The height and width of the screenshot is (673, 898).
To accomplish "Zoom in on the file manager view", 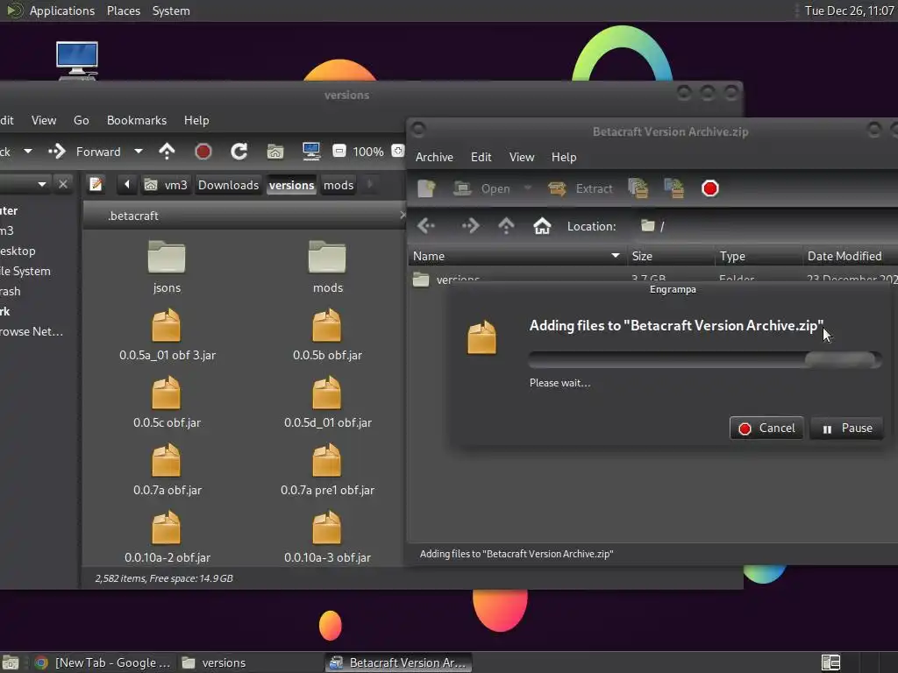I will coord(397,151).
